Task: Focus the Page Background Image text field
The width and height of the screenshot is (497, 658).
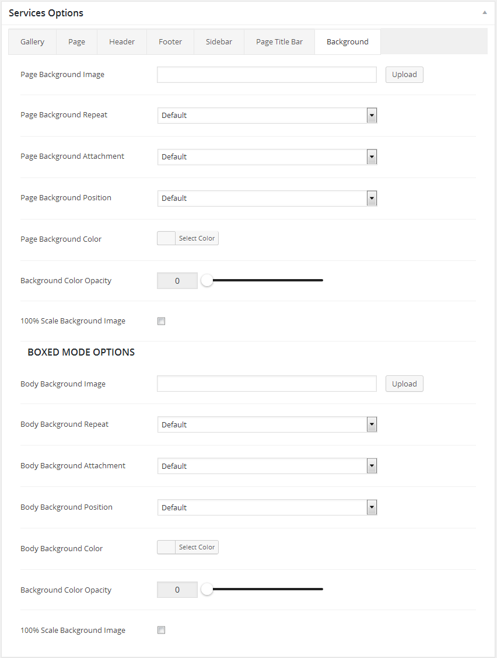Action: 267,75
